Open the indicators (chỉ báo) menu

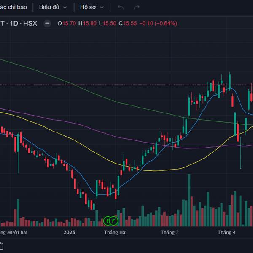[x=13, y=7]
